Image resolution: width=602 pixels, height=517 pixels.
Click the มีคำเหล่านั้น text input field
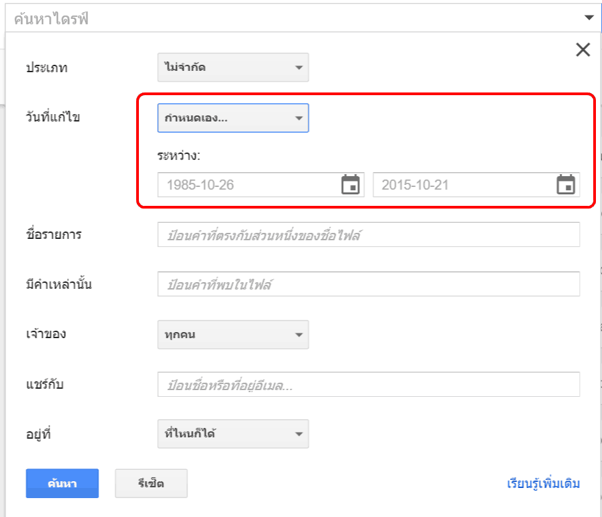[368, 284]
